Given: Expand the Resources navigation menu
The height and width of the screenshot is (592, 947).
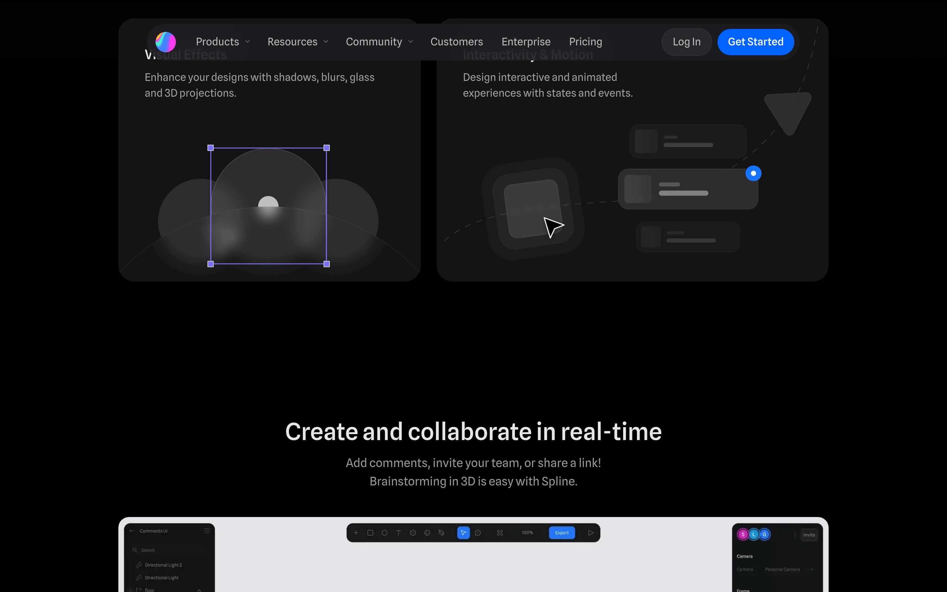Looking at the screenshot, I should pyautogui.click(x=298, y=42).
